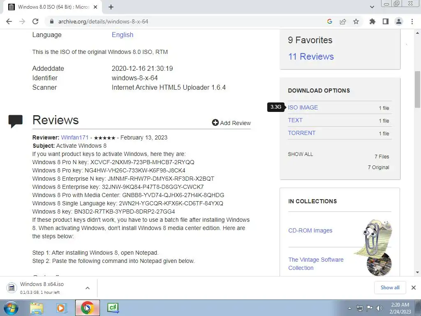Open The Vintage Software Collection link
The image size is (421, 316).
(316, 264)
